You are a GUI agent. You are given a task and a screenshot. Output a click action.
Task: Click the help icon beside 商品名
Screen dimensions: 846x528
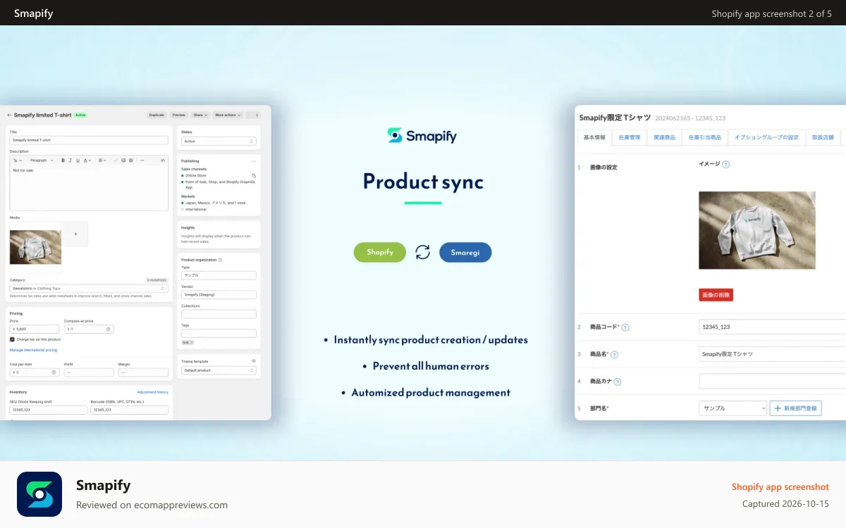tap(614, 355)
